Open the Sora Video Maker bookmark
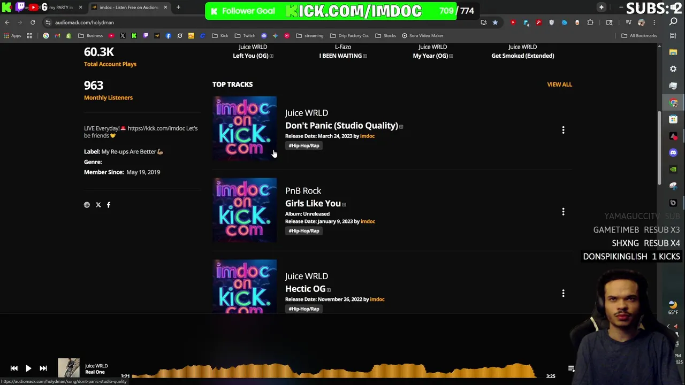 [423, 36]
